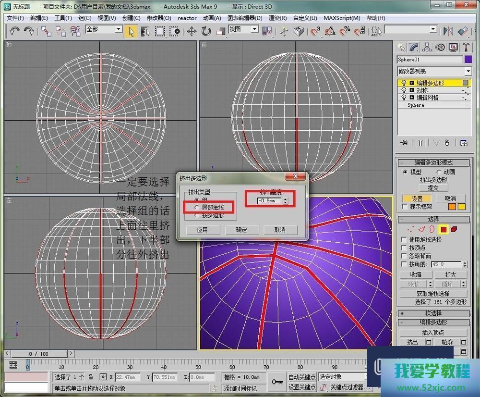Choose Polygon sub-object selection mode icon
480x397 pixels.
click(444, 229)
